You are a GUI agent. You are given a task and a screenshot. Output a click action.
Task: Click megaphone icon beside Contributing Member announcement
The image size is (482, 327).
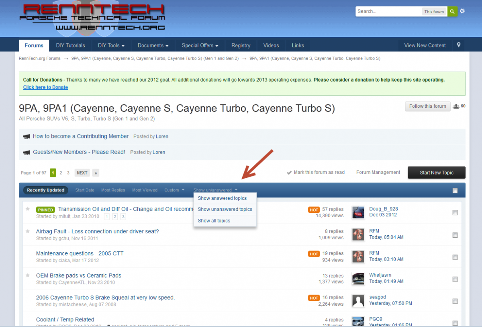click(x=27, y=137)
